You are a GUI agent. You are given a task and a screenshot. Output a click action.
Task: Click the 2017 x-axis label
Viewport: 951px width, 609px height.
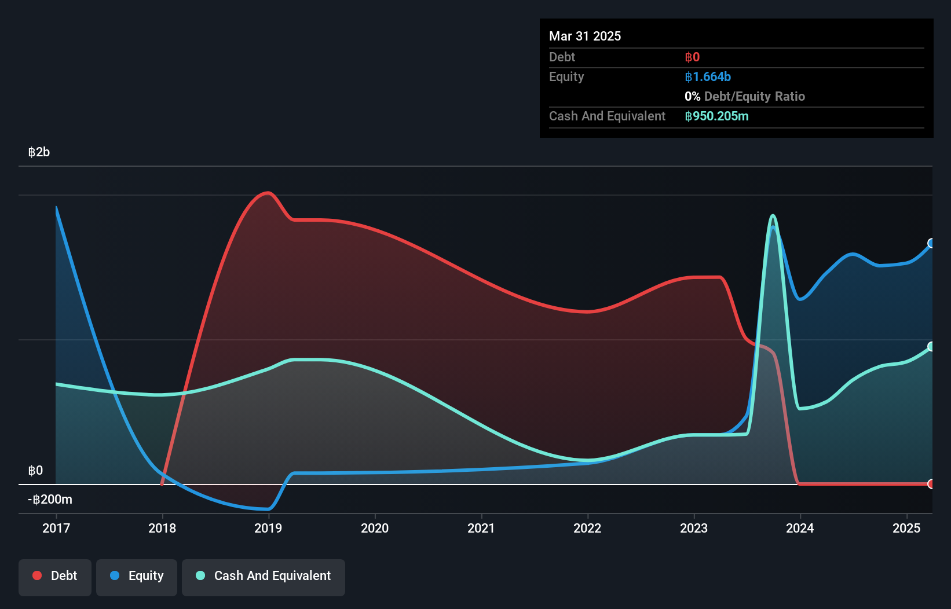pos(56,528)
